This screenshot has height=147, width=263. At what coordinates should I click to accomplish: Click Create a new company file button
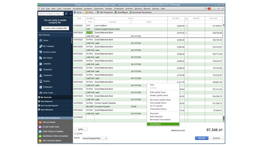(55, 28)
